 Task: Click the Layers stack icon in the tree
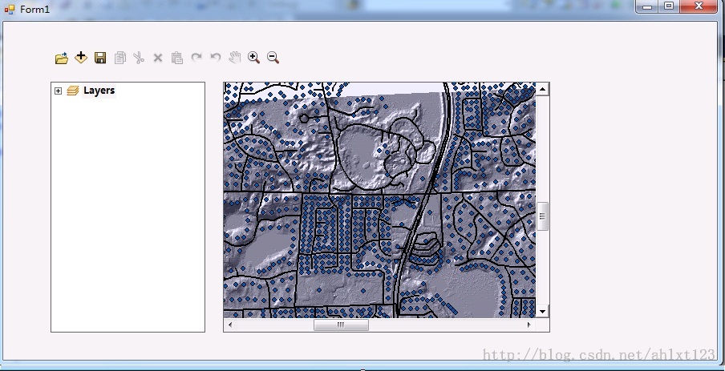coord(73,91)
